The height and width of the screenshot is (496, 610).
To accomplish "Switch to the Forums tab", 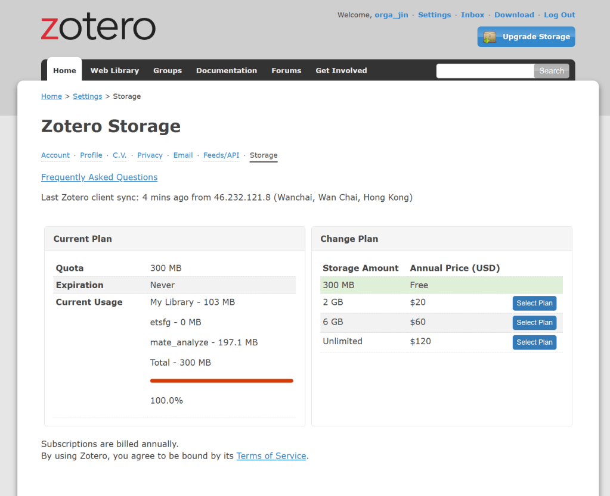I will tap(286, 70).
